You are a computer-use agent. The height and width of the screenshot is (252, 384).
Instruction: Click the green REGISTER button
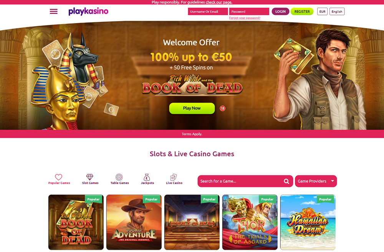[x=302, y=12]
